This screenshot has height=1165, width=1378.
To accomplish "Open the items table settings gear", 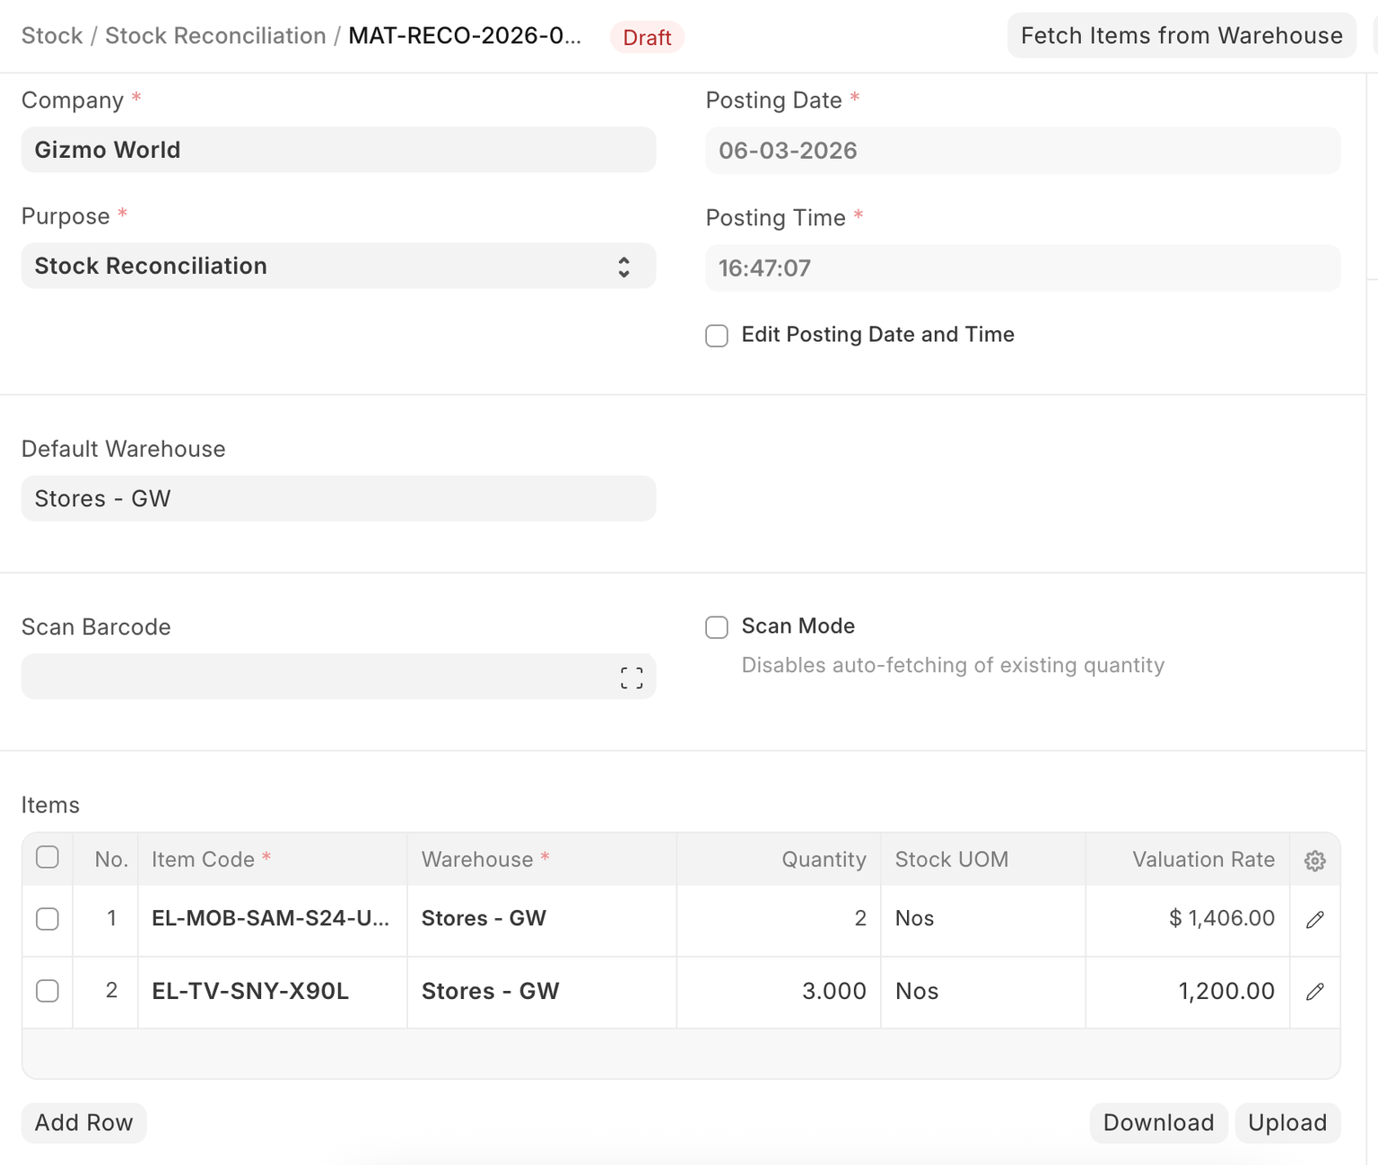I will click(1314, 861).
